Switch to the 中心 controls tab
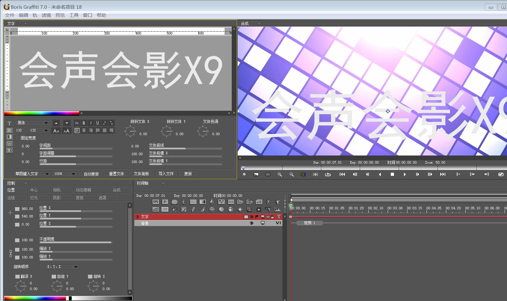 [x=39, y=190]
